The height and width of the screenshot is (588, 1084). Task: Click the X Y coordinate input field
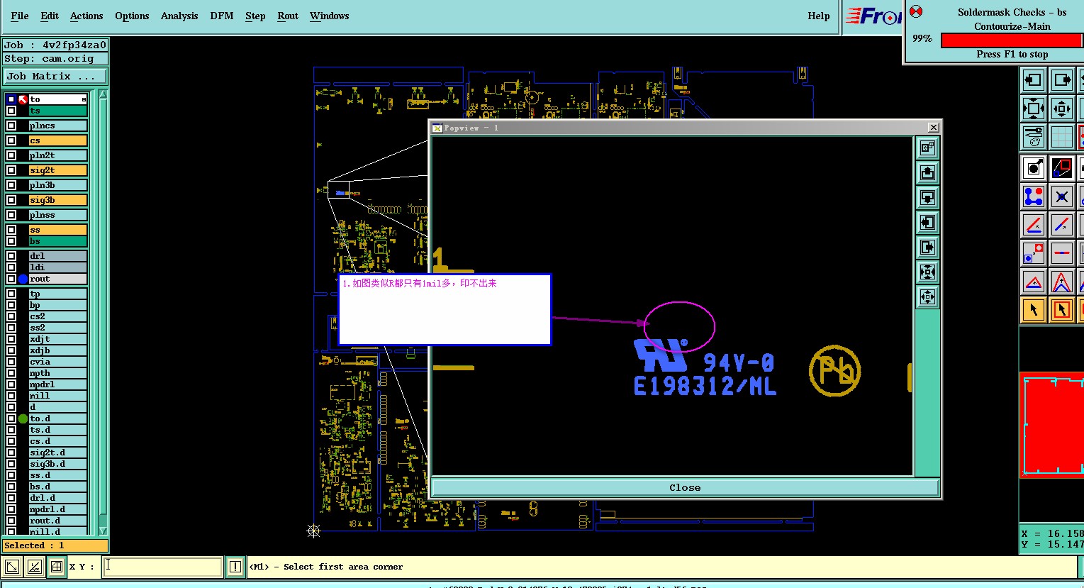point(162,567)
